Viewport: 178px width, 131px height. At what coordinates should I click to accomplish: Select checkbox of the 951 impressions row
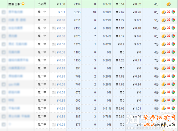point(4,68)
